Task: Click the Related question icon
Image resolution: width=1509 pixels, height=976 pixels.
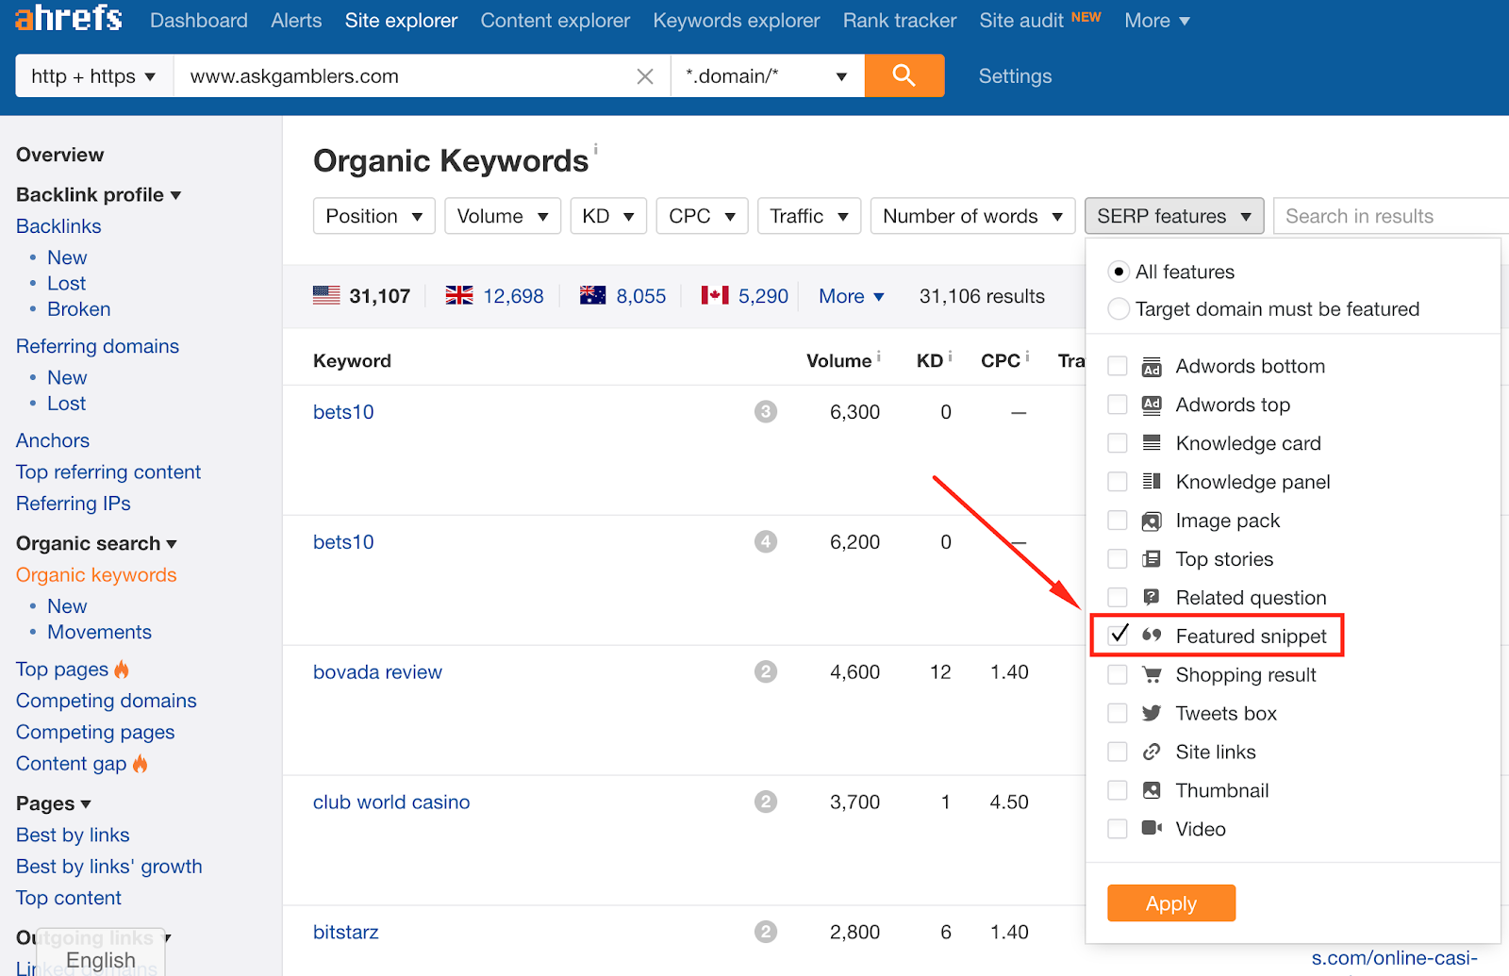Action: (x=1152, y=597)
